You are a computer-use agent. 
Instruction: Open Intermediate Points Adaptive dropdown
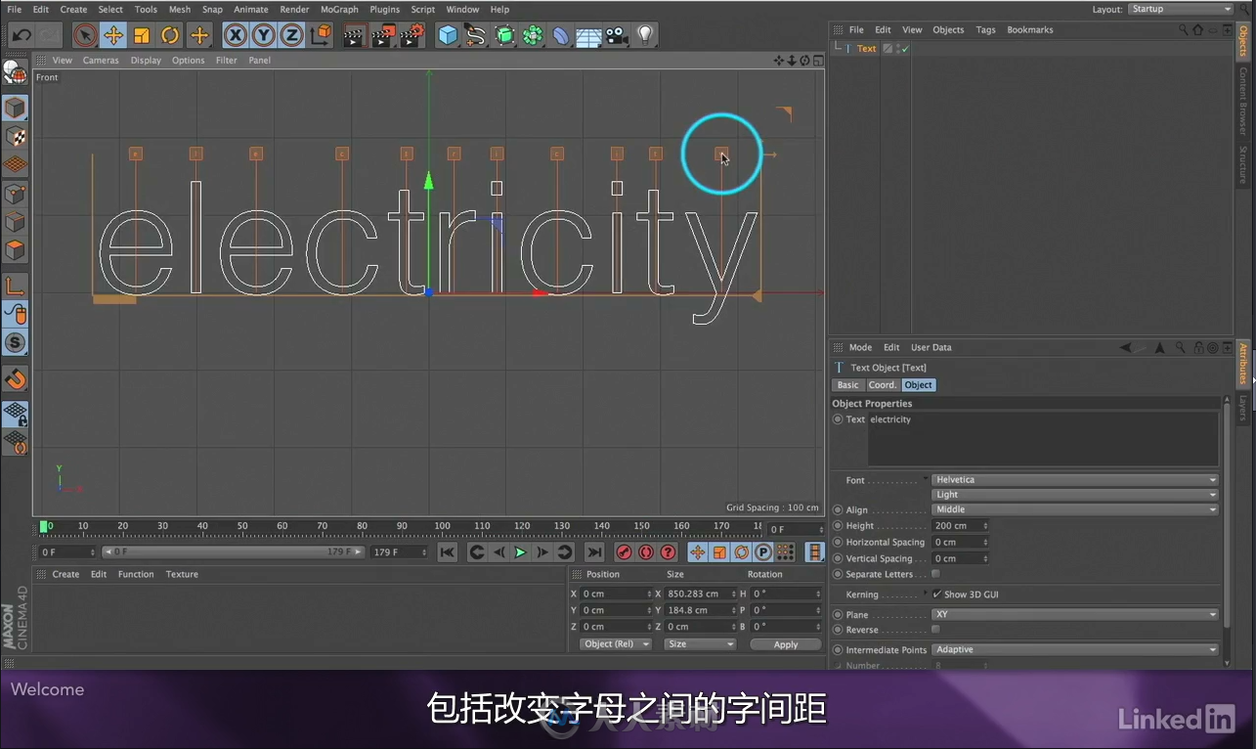point(1075,649)
